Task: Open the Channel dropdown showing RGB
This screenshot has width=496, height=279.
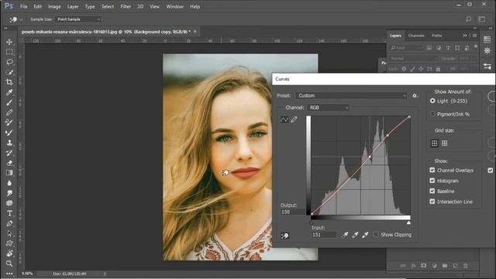Action: coord(328,108)
